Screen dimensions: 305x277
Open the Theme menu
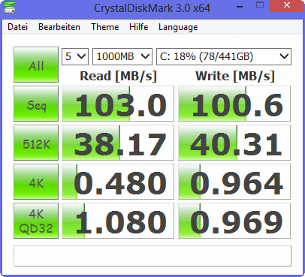click(x=105, y=27)
